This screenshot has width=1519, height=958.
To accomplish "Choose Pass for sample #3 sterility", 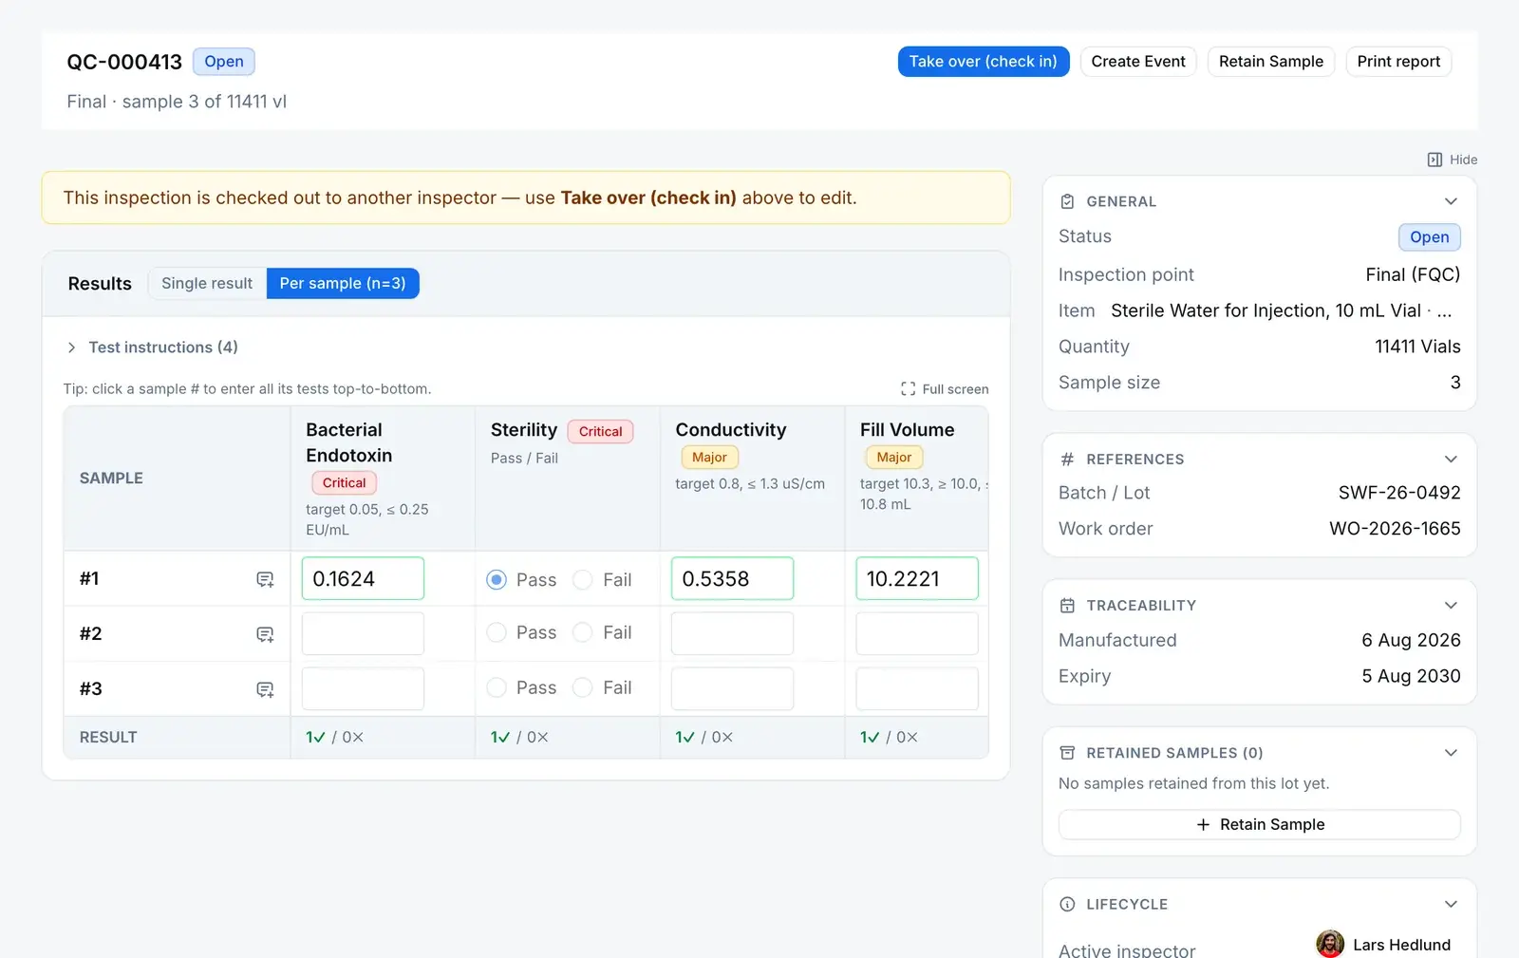I will tap(497, 687).
